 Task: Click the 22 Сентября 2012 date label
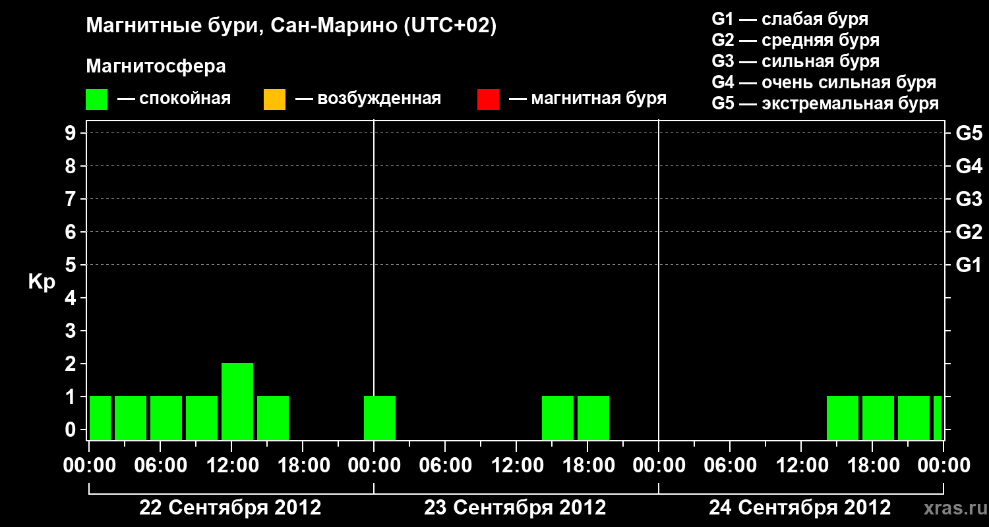point(230,508)
